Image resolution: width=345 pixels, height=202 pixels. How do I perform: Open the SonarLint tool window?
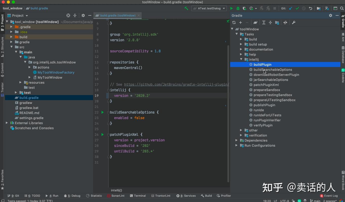coord(116,196)
